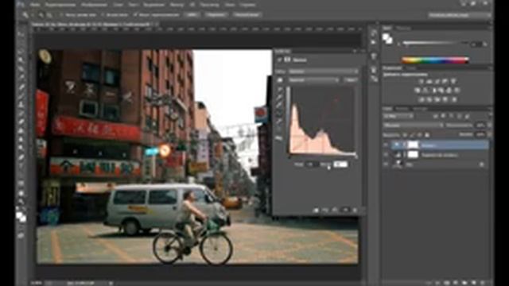Viewport: 509px width, 286px height.
Task: Toggle adjustment visibility eye in Properties footer
Action: [345, 211]
